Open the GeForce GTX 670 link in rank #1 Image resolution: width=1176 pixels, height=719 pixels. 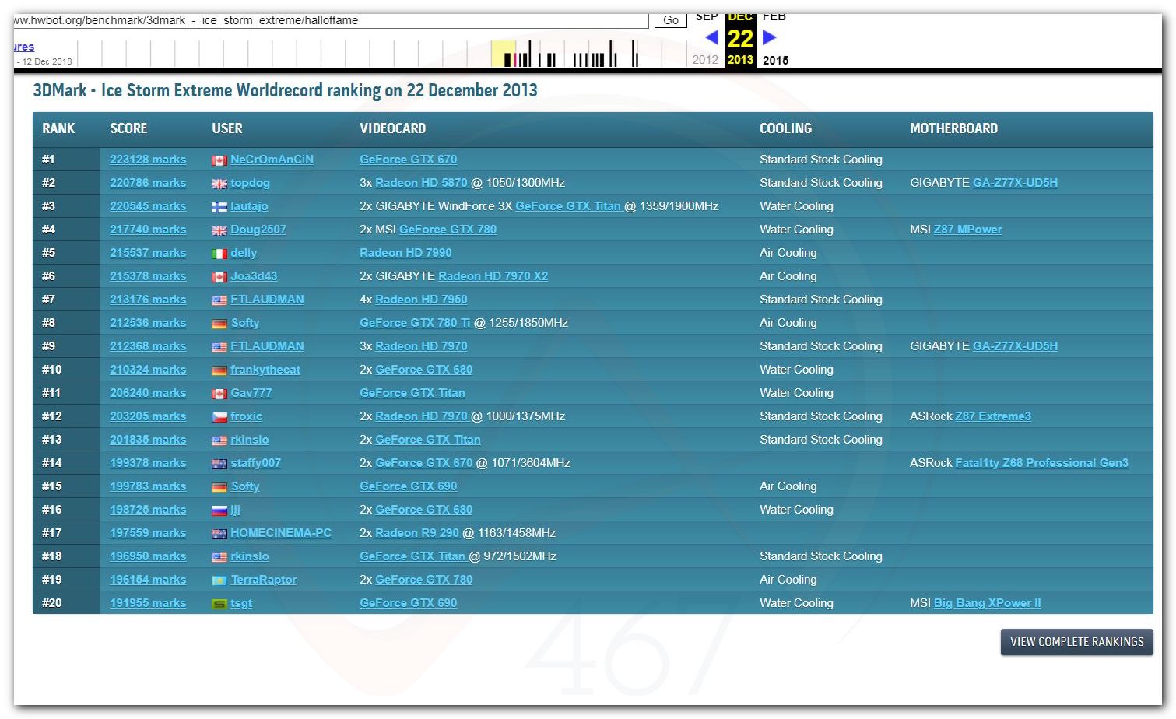[x=408, y=160]
